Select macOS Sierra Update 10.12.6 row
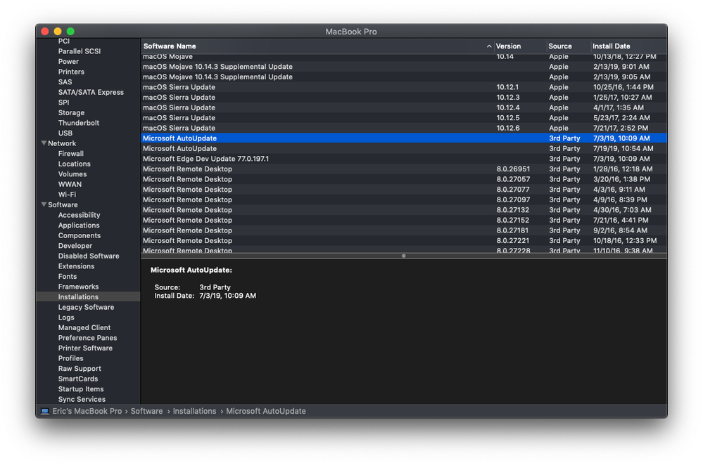Image resolution: width=703 pixels, height=465 pixels. click(x=404, y=128)
